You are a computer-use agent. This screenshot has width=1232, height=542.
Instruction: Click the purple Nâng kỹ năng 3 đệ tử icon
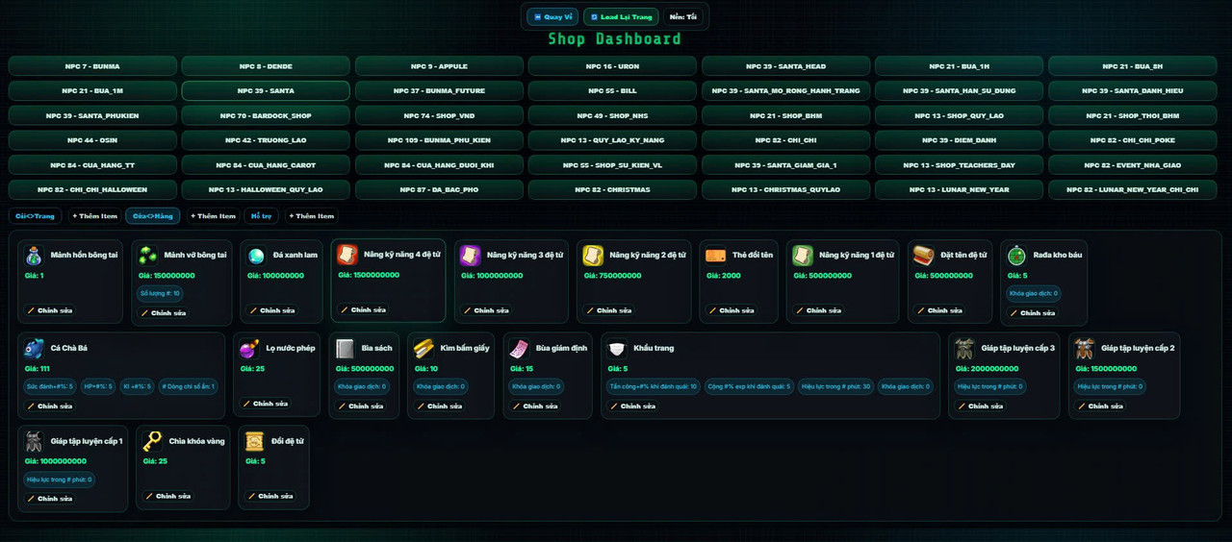click(x=470, y=256)
